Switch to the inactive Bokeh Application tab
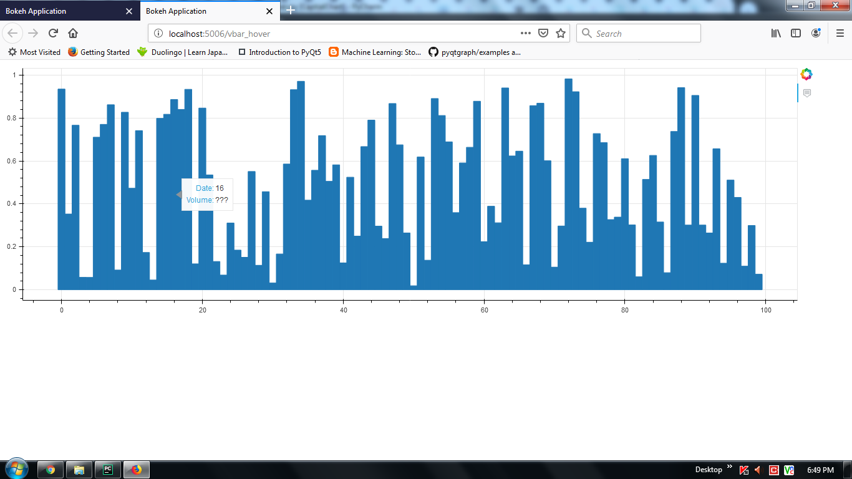The image size is (852, 479). coord(70,11)
